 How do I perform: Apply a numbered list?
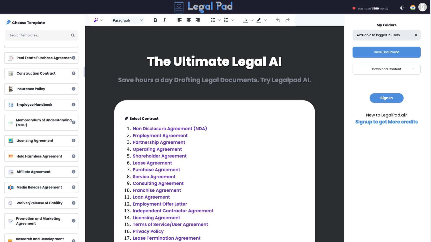coord(225,20)
